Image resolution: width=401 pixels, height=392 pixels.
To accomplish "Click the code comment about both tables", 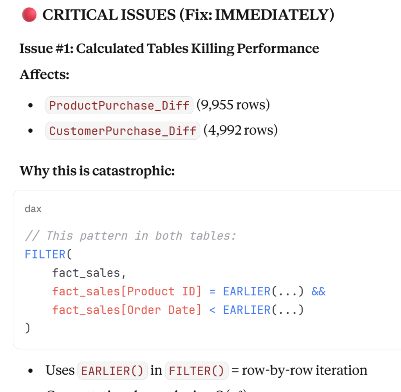I will [x=131, y=236].
